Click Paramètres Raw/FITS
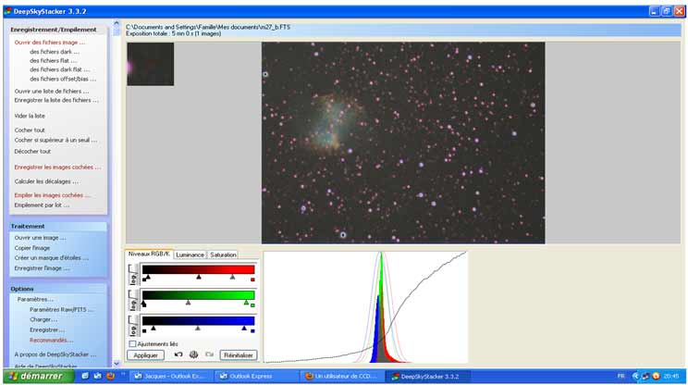The width and height of the screenshot is (688, 385). tap(61, 309)
